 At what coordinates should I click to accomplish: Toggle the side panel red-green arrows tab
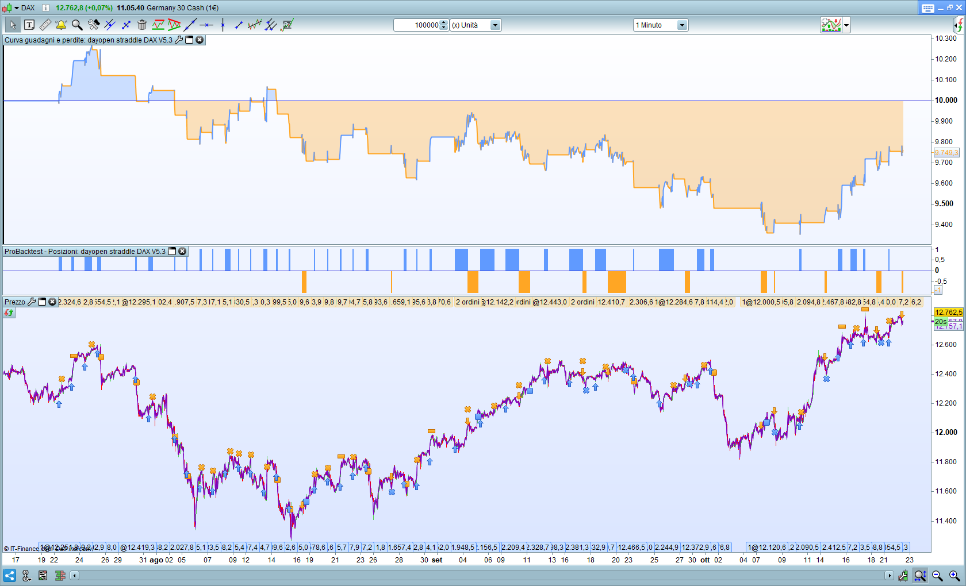pos(959,25)
